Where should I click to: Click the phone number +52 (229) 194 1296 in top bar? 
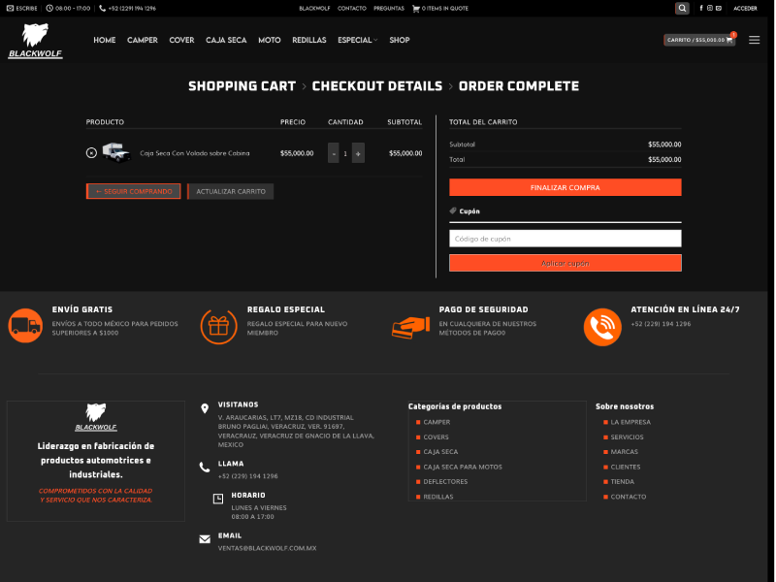pyautogui.click(x=132, y=9)
